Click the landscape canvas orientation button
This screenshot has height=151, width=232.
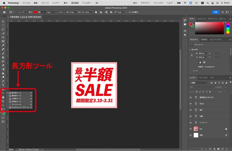point(204,62)
